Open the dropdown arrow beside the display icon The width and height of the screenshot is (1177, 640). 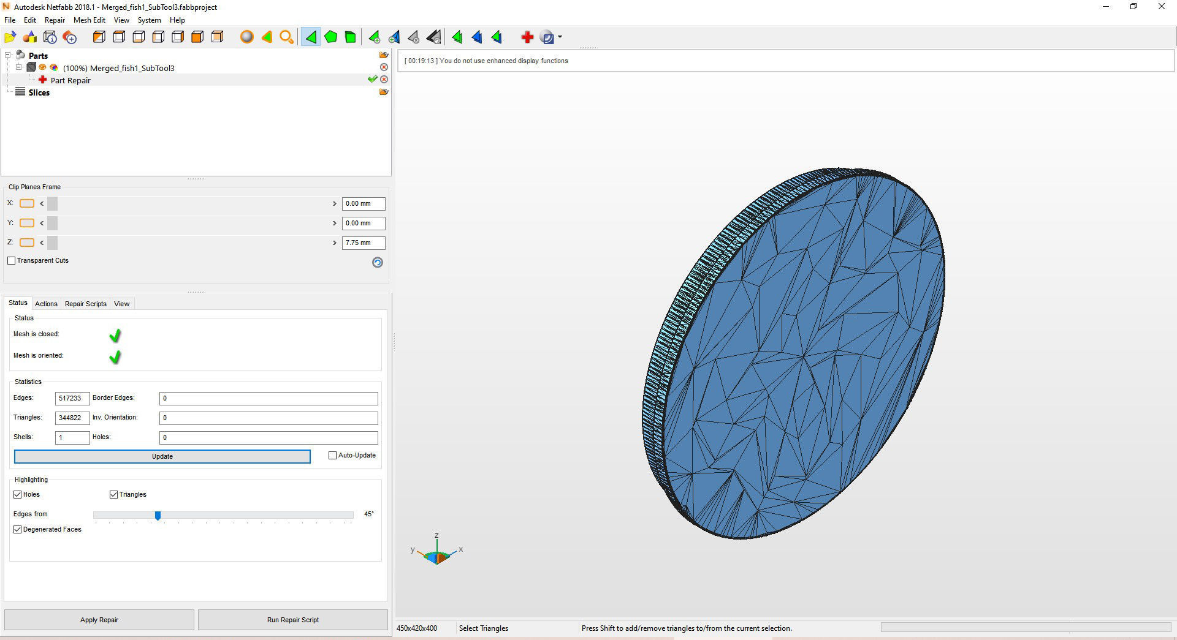point(560,37)
